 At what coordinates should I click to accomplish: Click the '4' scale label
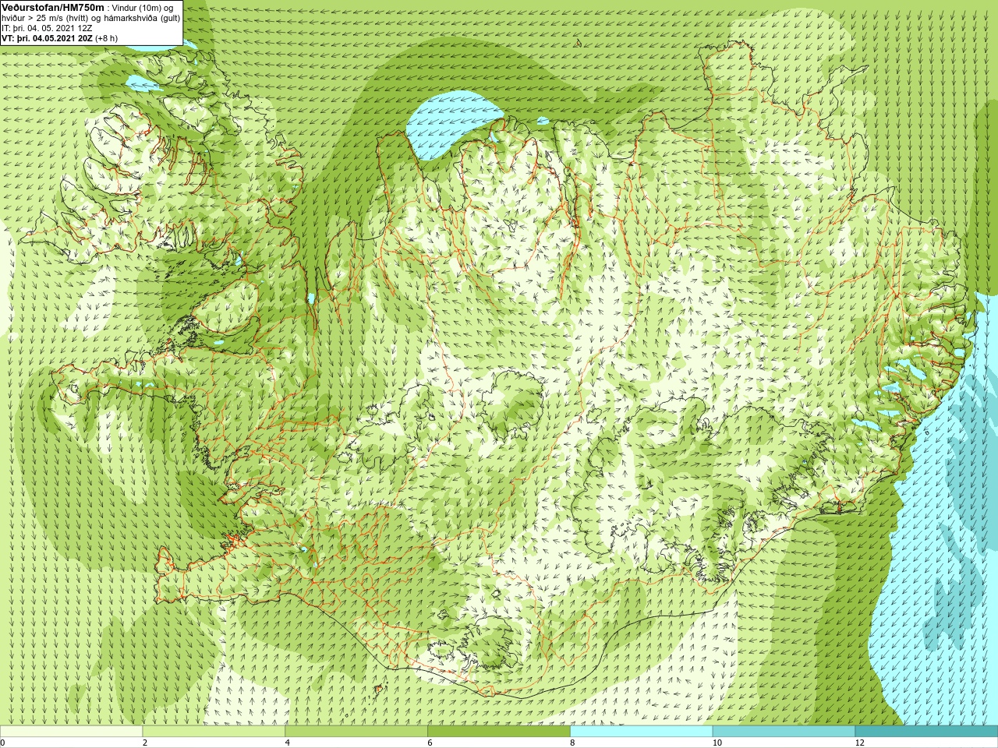point(288,743)
